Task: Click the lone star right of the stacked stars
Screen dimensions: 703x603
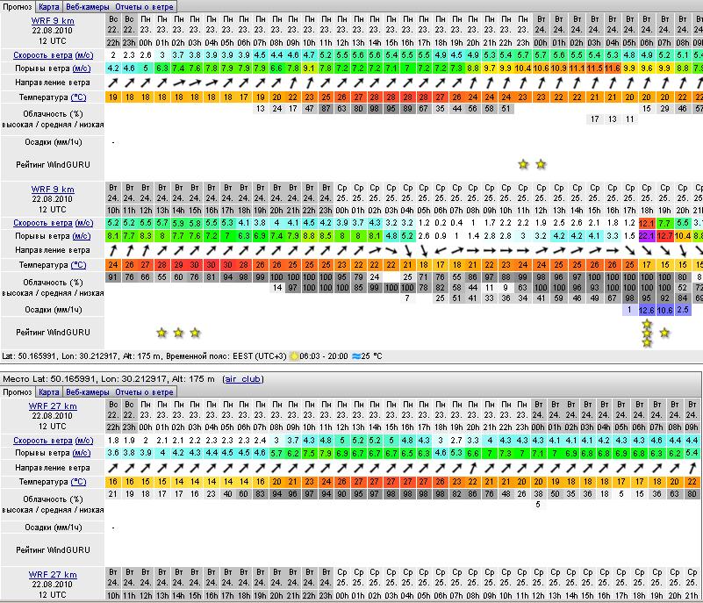Action: click(x=664, y=333)
